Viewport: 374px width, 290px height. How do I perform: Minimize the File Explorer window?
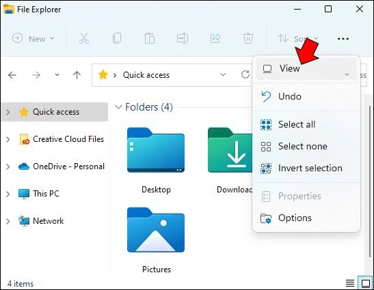(297, 10)
